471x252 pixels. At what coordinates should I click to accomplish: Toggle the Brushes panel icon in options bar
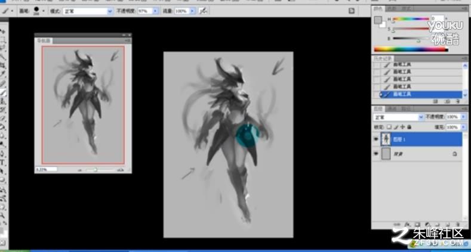click(x=352, y=11)
